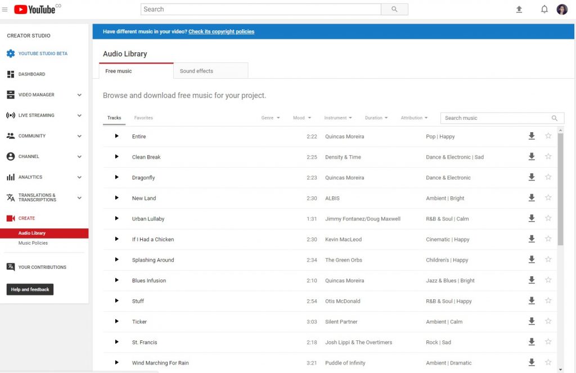Open the Duration filter dropdown
The image size is (576, 373).
pos(376,118)
